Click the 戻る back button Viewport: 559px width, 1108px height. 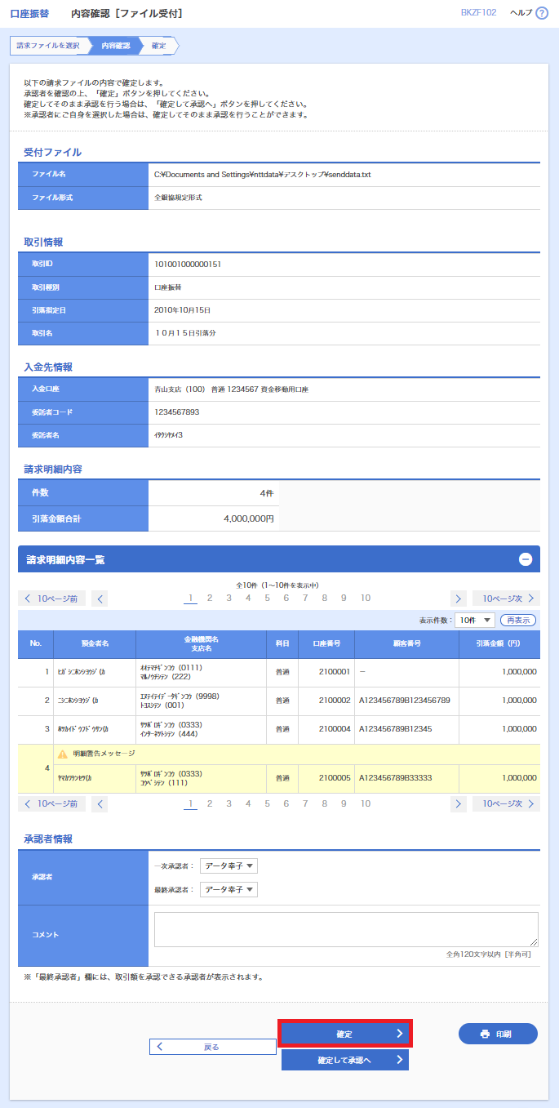213,1047
